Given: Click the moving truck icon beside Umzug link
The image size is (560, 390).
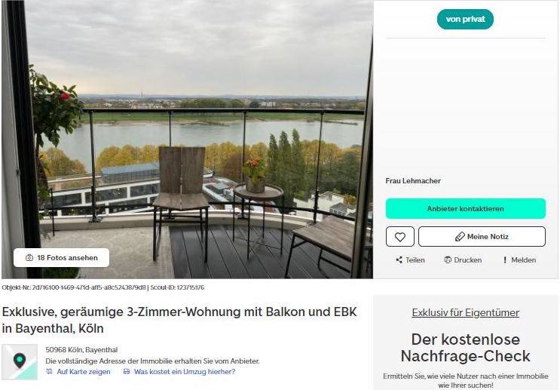Looking at the screenshot, I should tap(127, 371).
